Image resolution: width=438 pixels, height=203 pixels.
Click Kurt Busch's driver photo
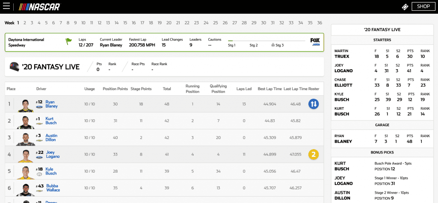[x=26, y=121]
